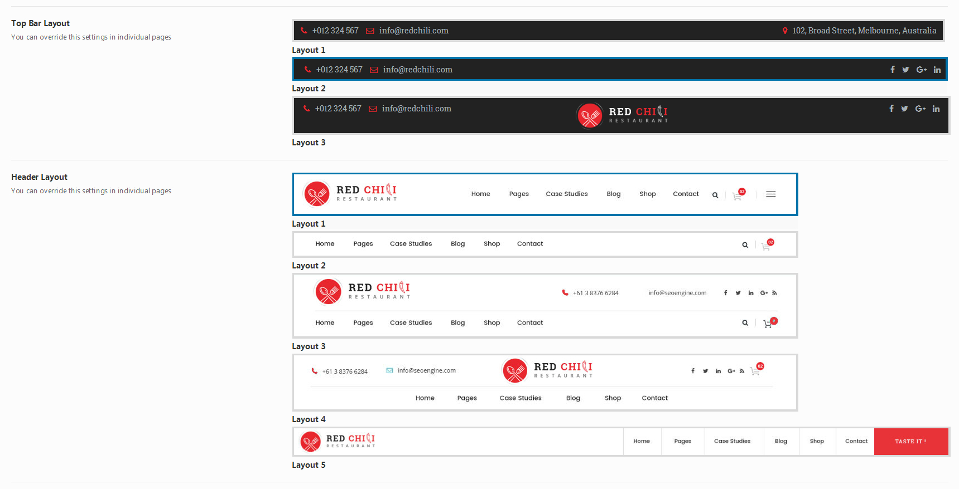Click the map pin icon in Top Bar Layout 1
Screen dimensions: 959x489
pyautogui.click(x=785, y=31)
